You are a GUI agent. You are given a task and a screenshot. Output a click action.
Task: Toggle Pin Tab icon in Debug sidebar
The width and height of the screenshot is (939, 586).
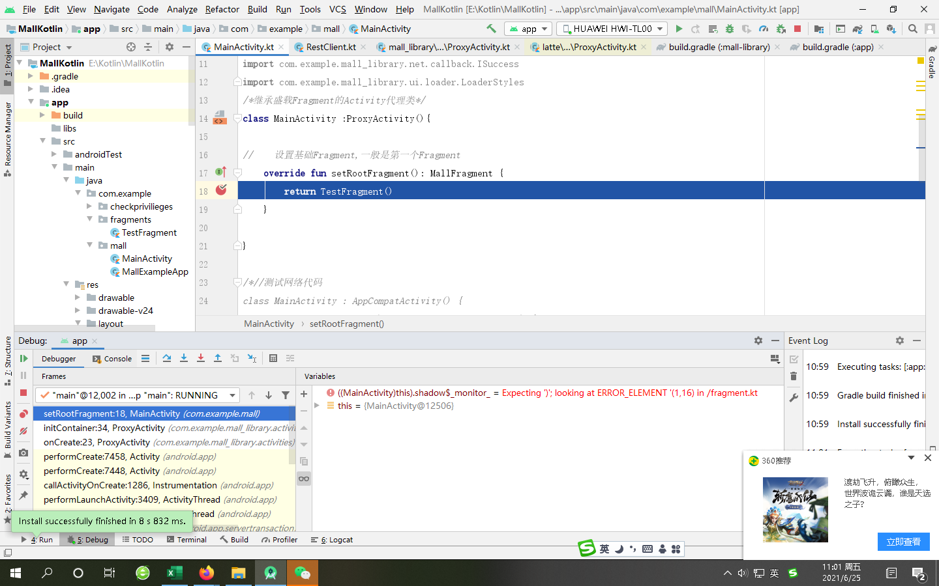pyautogui.click(x=23, y=495)
